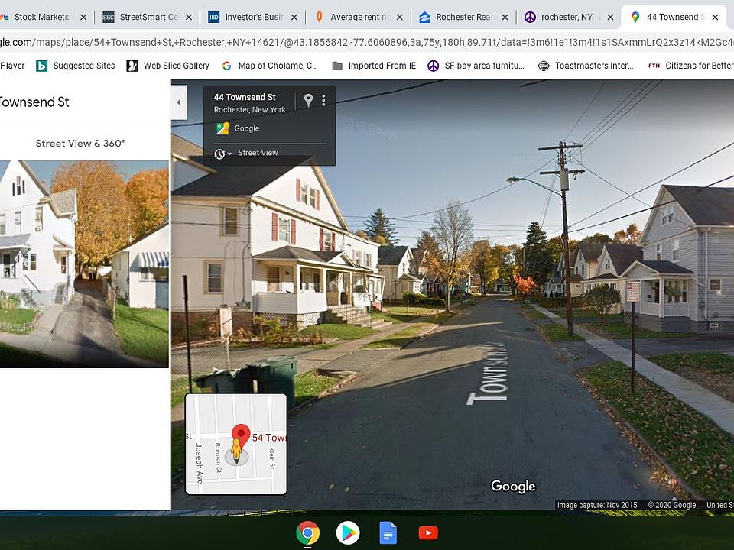The width and height of the screenshot is (734, 550).
Task: Click the peace icon for SF bay area bookmark
Action: point(434,66)
